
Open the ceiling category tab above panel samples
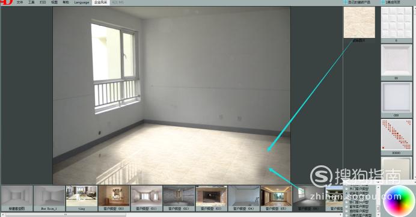(391, 2)
